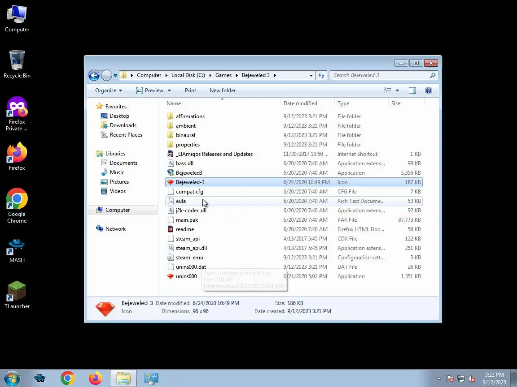
Task: Show hidden tray icons arrow
Action: point(439,378)
